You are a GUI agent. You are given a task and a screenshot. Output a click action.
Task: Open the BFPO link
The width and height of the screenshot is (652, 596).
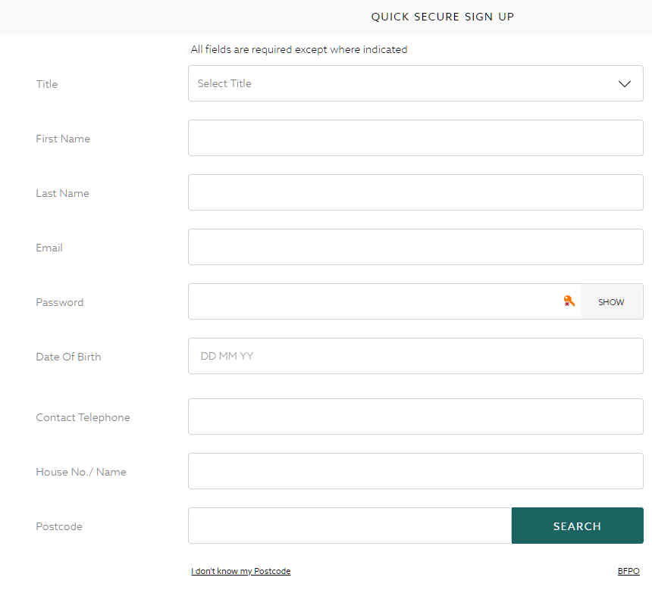tap(628, 570)
